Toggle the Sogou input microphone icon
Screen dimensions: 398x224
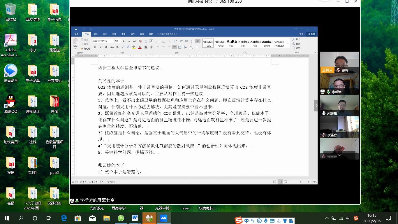(266, 221)
